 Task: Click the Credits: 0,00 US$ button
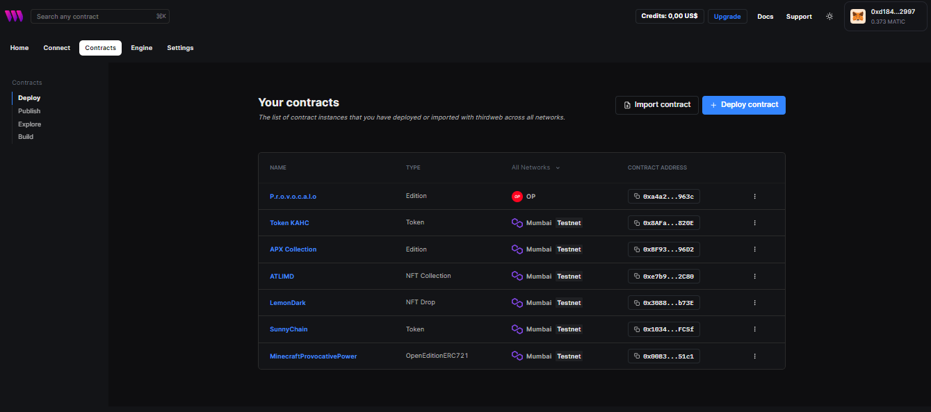click(670, 16)
